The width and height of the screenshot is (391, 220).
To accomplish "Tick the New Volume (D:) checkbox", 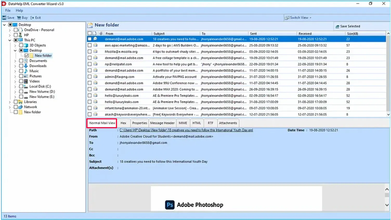I will (21, 92).
